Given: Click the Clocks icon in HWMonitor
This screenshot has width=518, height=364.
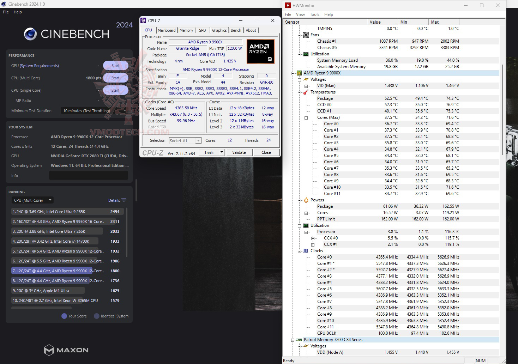Looking at the screenshot, I should (306, 251).
